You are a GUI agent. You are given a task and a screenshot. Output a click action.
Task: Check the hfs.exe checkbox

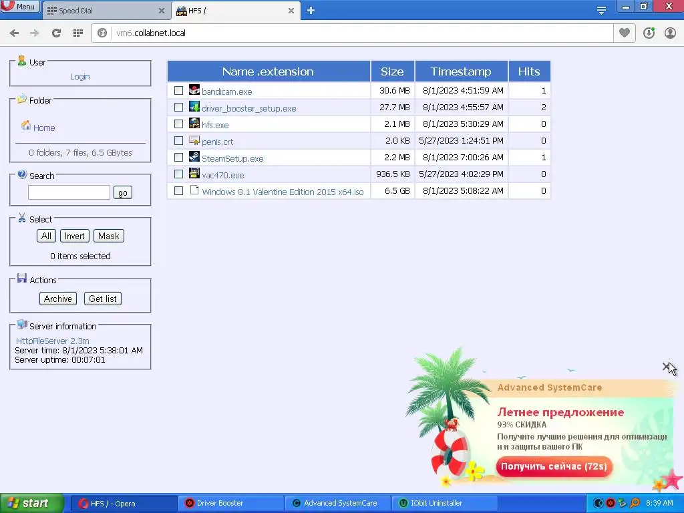point(178,124)
